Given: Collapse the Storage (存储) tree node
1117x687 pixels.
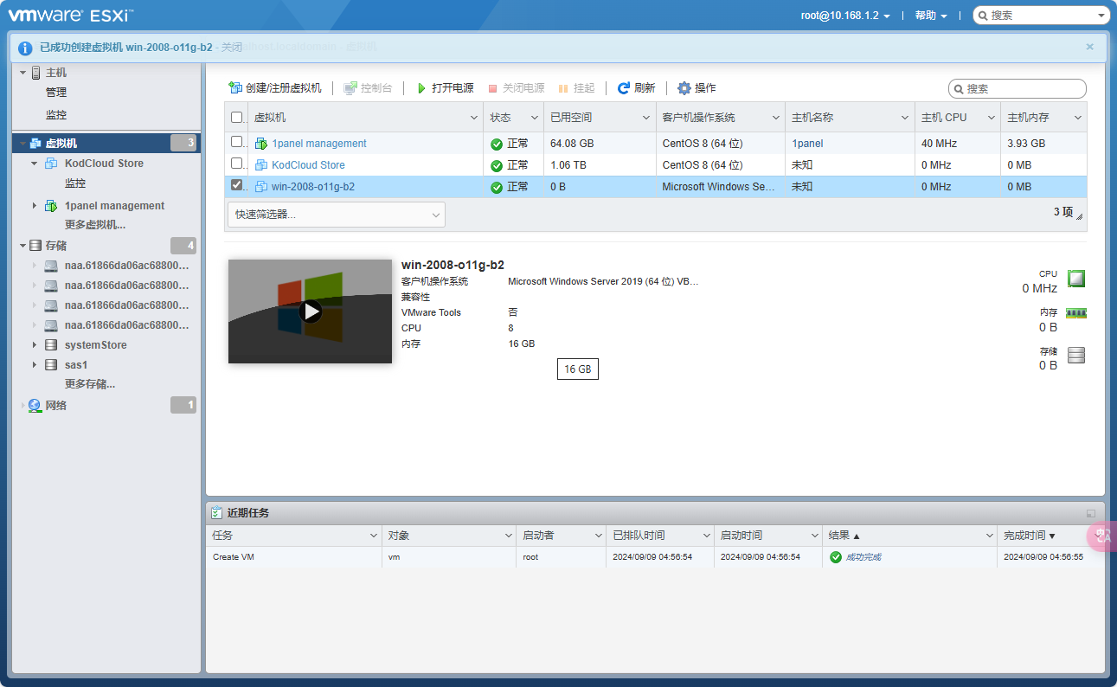Looking at the screenshot, I should pyautogui.click(x=22, y=246).
